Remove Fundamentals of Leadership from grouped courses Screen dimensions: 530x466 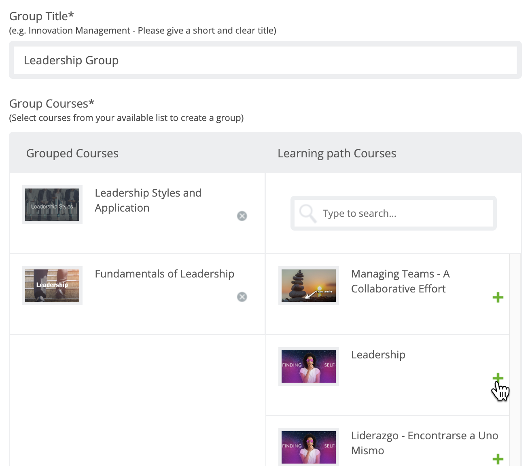tap(242, 297)
